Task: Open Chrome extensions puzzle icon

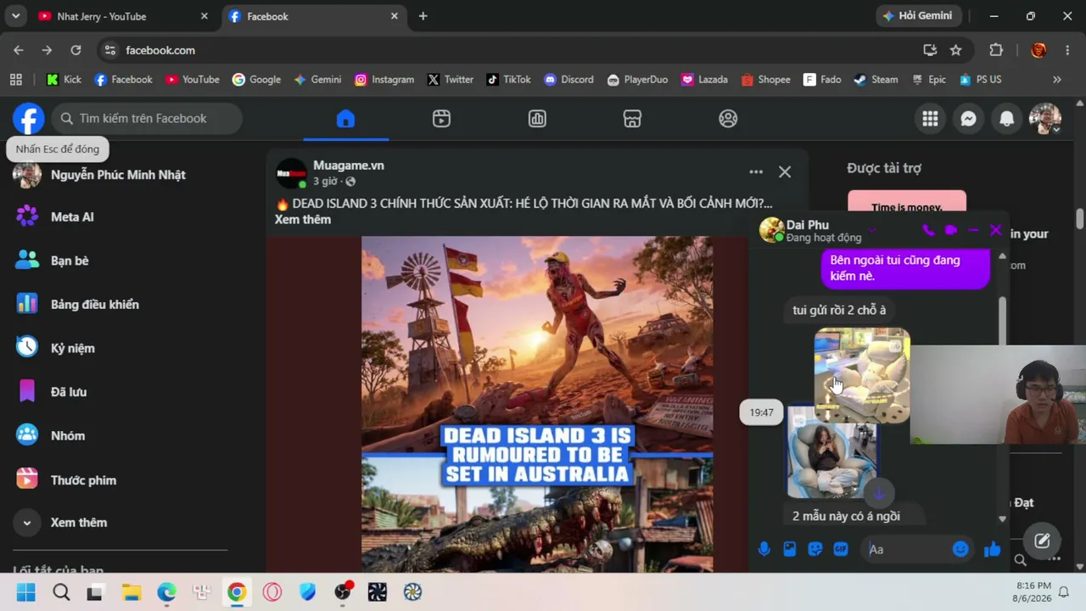Action: 996,50
